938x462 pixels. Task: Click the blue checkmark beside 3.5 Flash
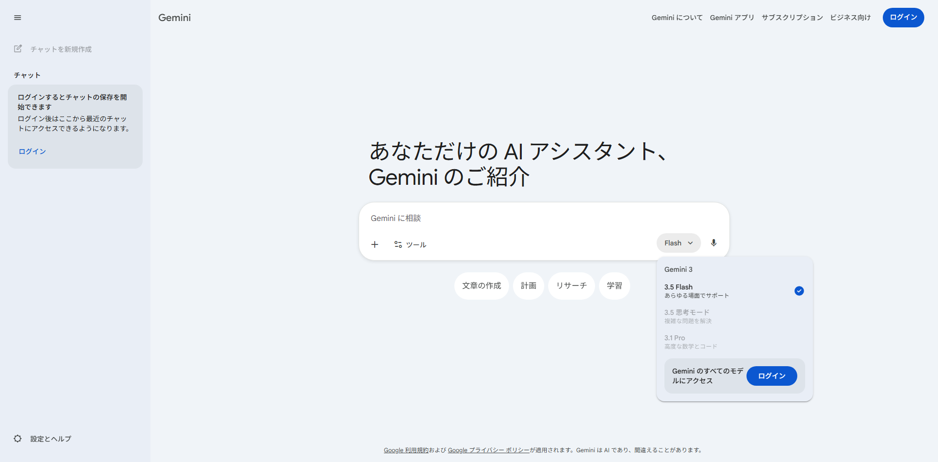[x=799, y=291]
